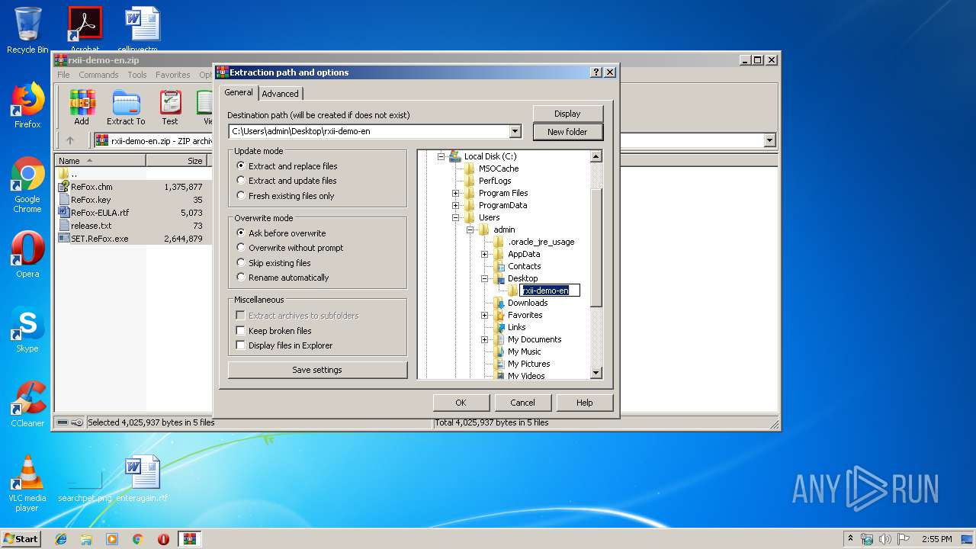Viewport: 976px width, 549px height.
Task: Select Local Disk (C:) in folder tree
Action: click(490, 156)
